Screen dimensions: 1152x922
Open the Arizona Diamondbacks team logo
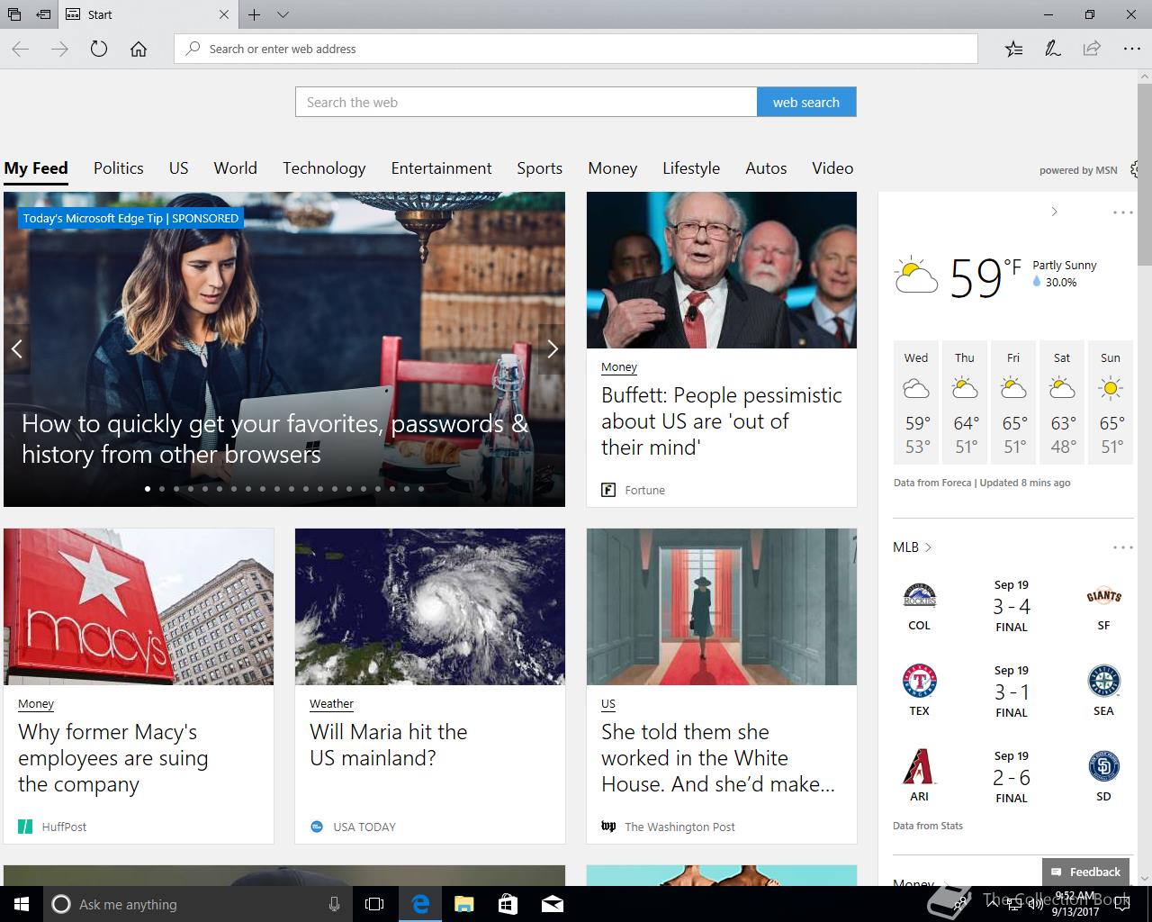tap(919, 767)
